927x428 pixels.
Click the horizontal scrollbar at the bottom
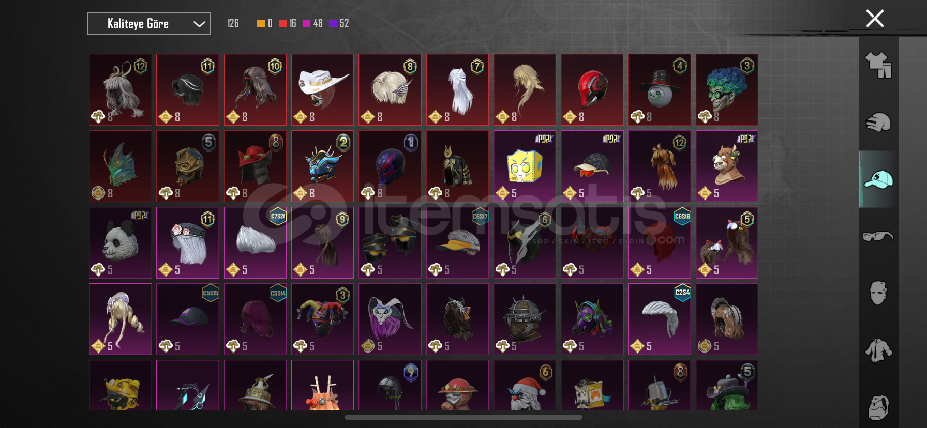(463, 417)
